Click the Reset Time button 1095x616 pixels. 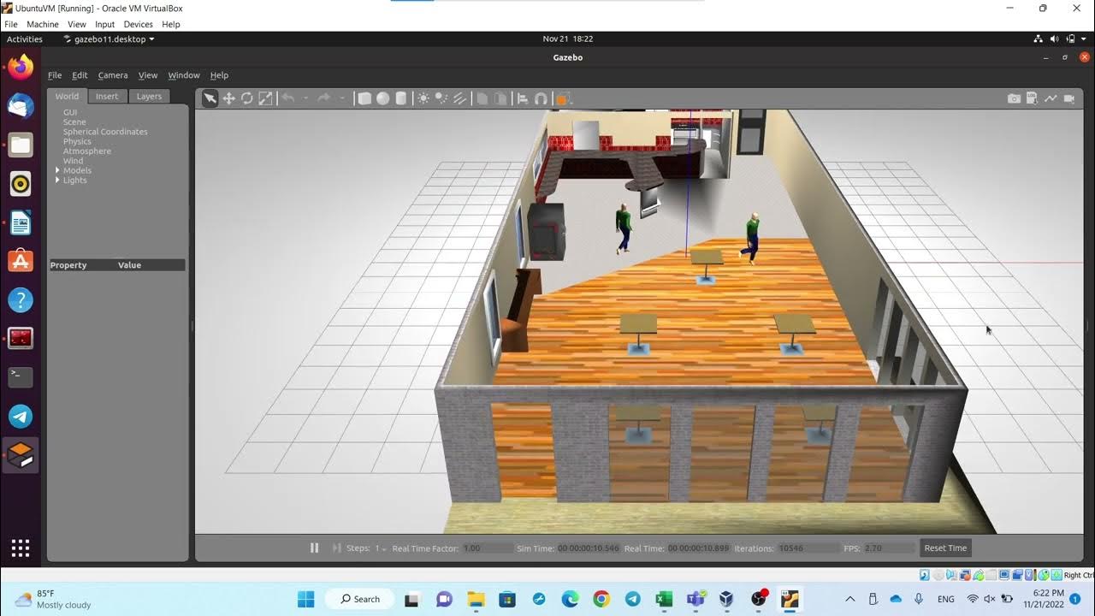coord(945,548)
